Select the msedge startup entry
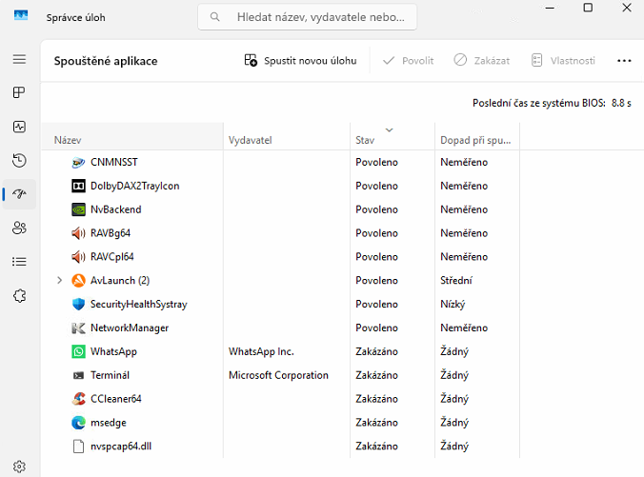644x477 pixels. (108, 423)
